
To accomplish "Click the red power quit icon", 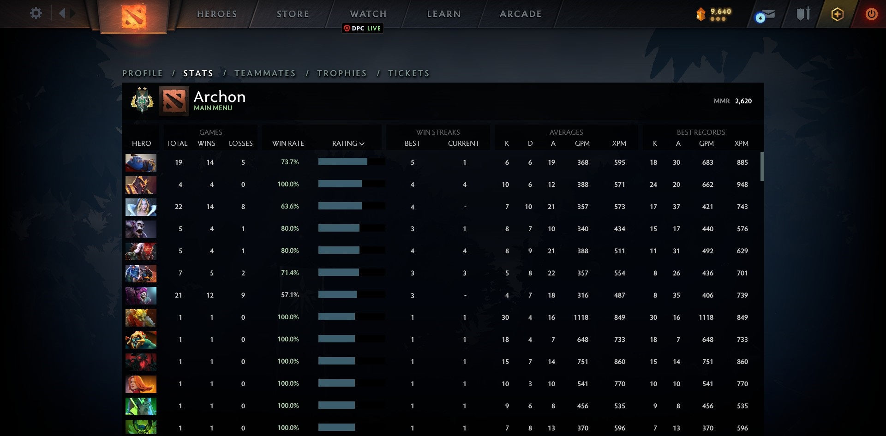I will coord(871,14).
